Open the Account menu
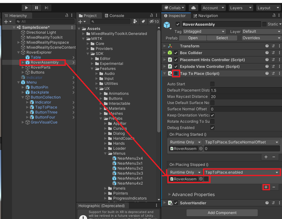The height and width of the screenshot is (219, 282). [x=213, y=8]
